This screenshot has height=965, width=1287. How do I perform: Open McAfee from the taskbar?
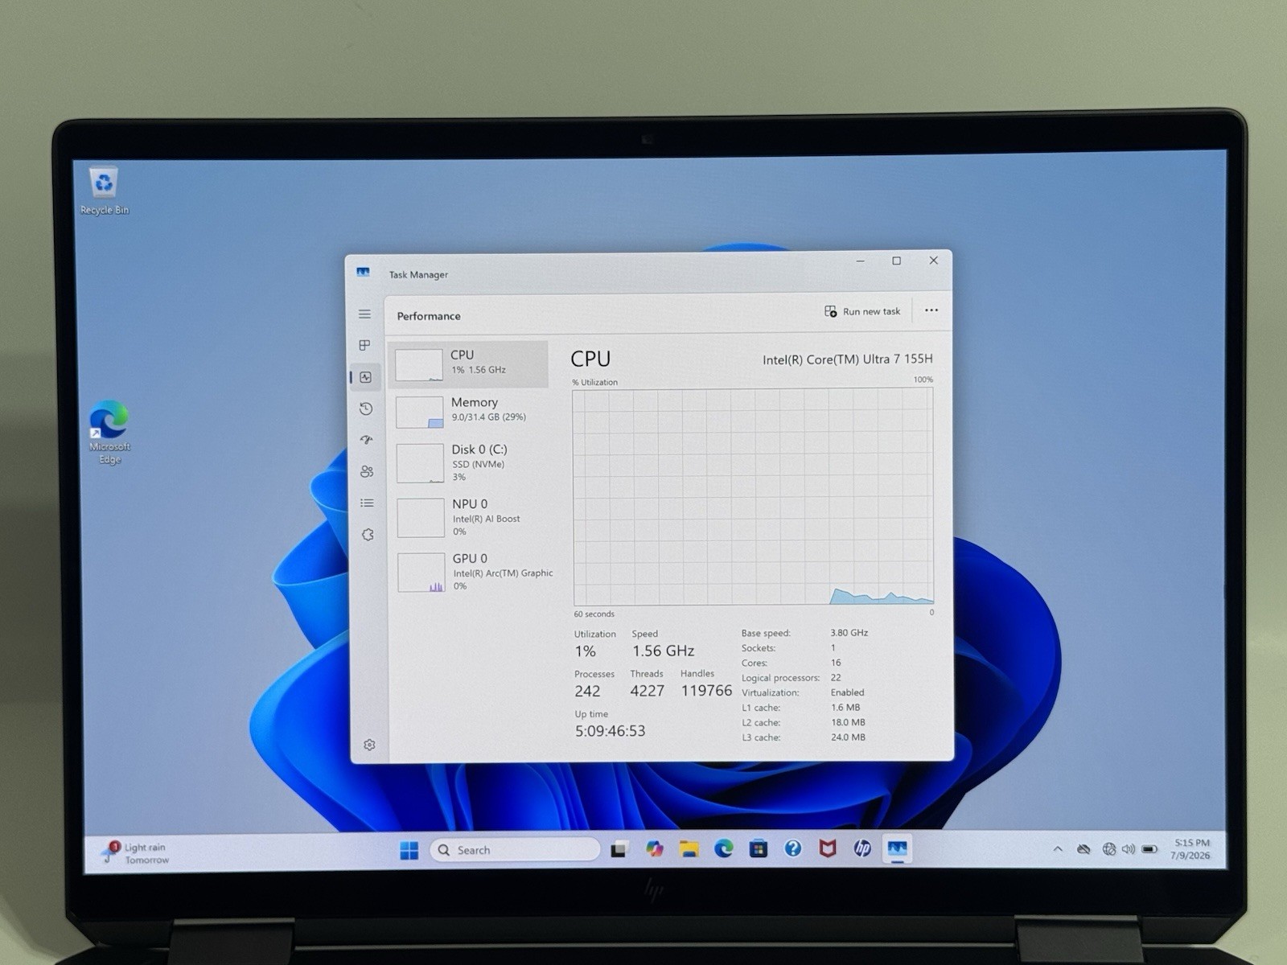pos(827,848)
